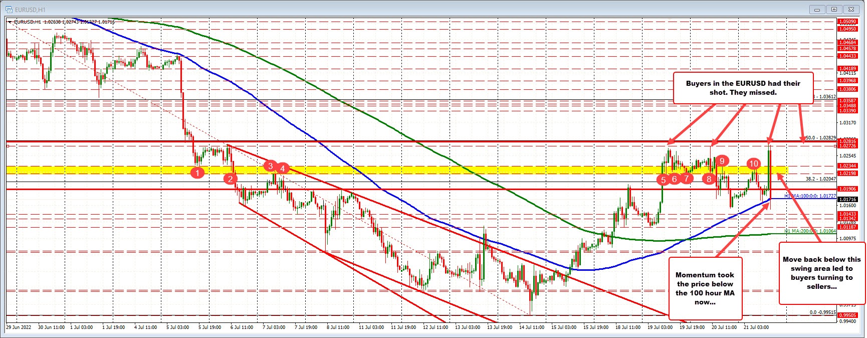This screenshot has width=867, height=338.
Task: Click the 1.00975 axis price value
Action: pos(847,238)
